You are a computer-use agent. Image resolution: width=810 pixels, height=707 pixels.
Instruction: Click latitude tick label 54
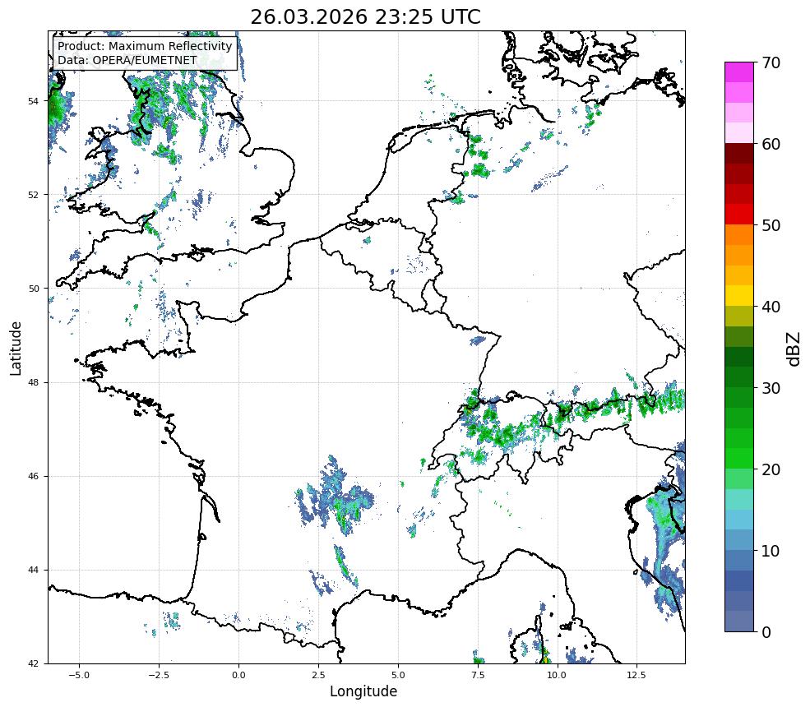click(33, 101)
